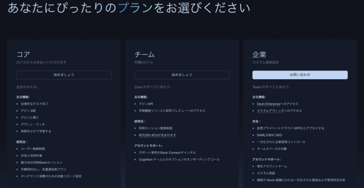Viewport: 364px width, 188px height.
Task: Click the Team のすべてに加えて: label
Action: pos(271,87)
